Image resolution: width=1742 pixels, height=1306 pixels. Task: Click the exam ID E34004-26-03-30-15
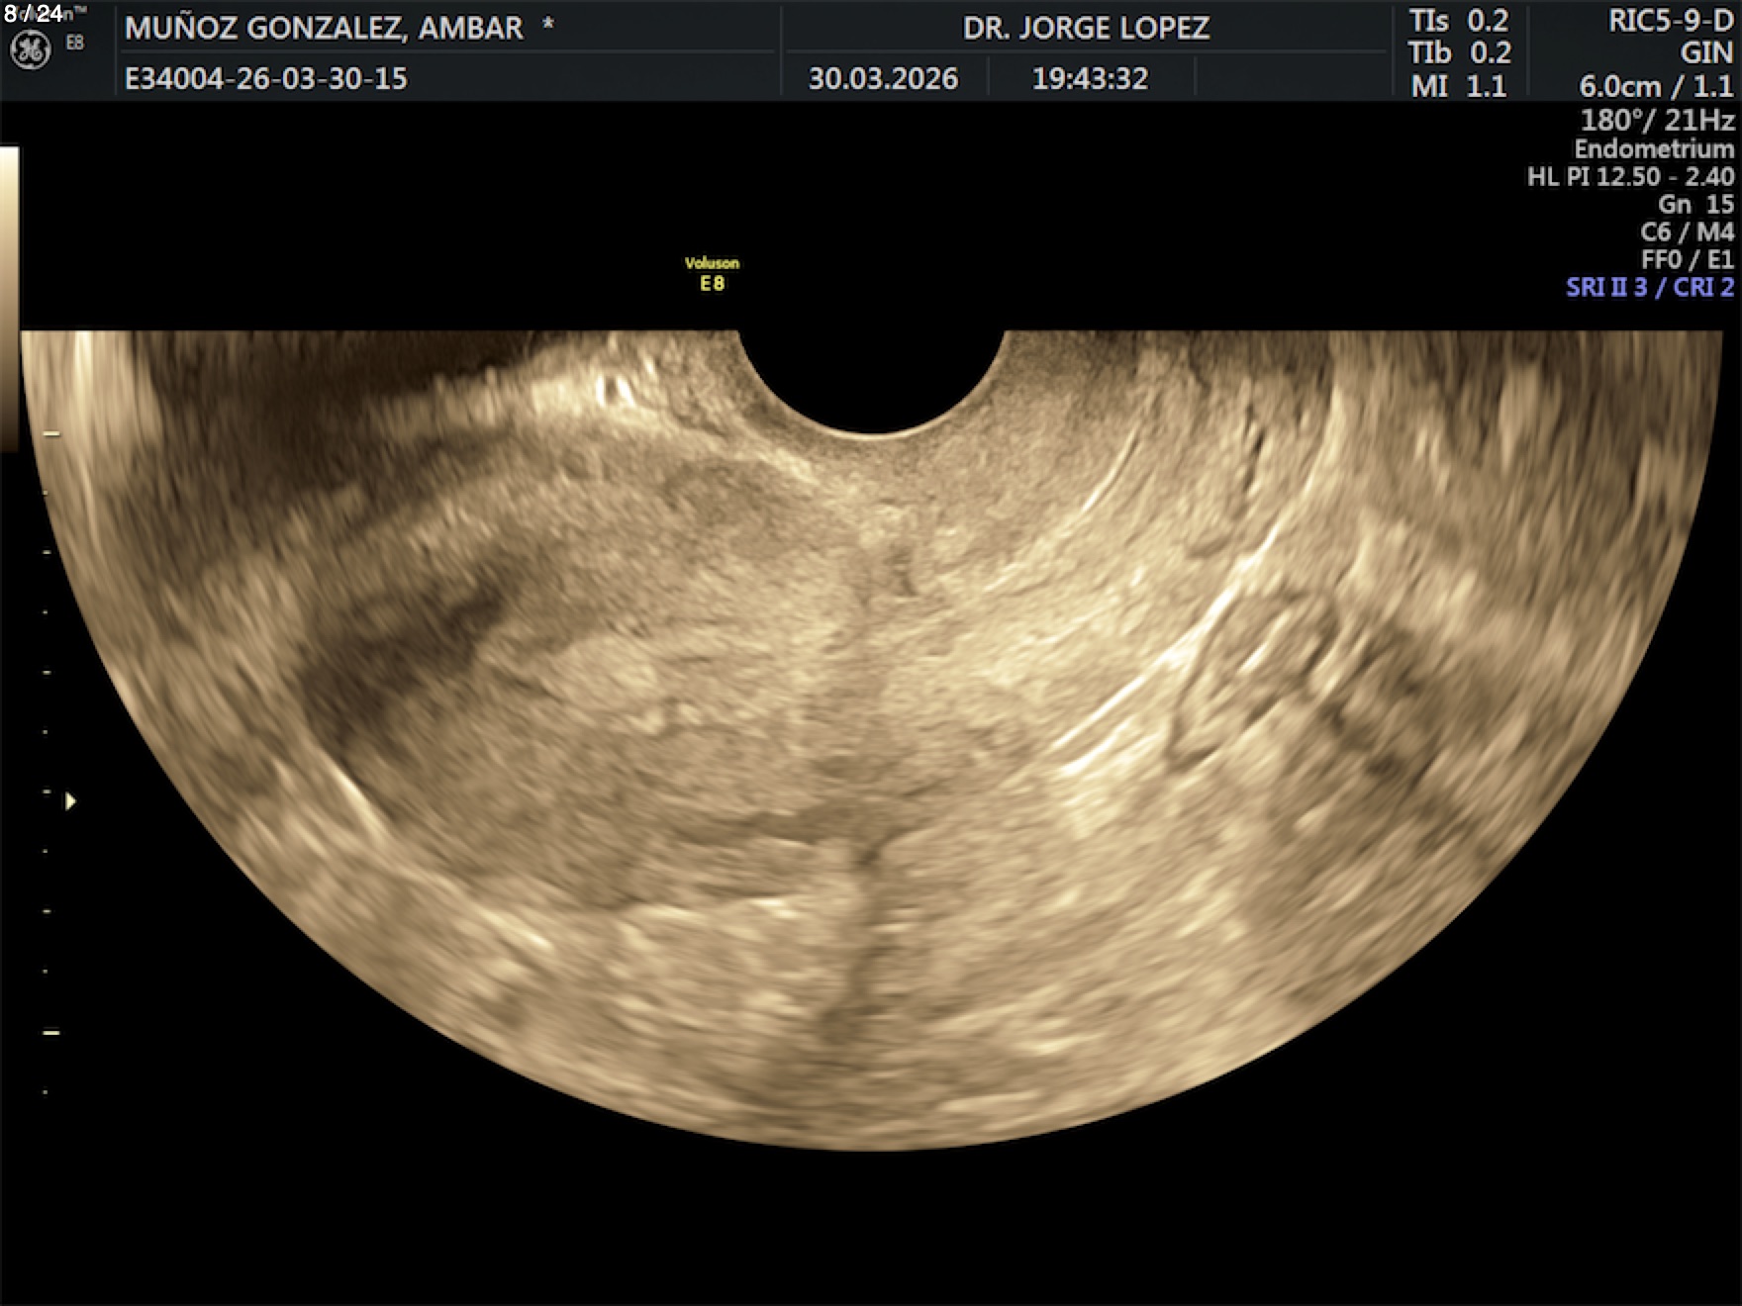[265, 79]
